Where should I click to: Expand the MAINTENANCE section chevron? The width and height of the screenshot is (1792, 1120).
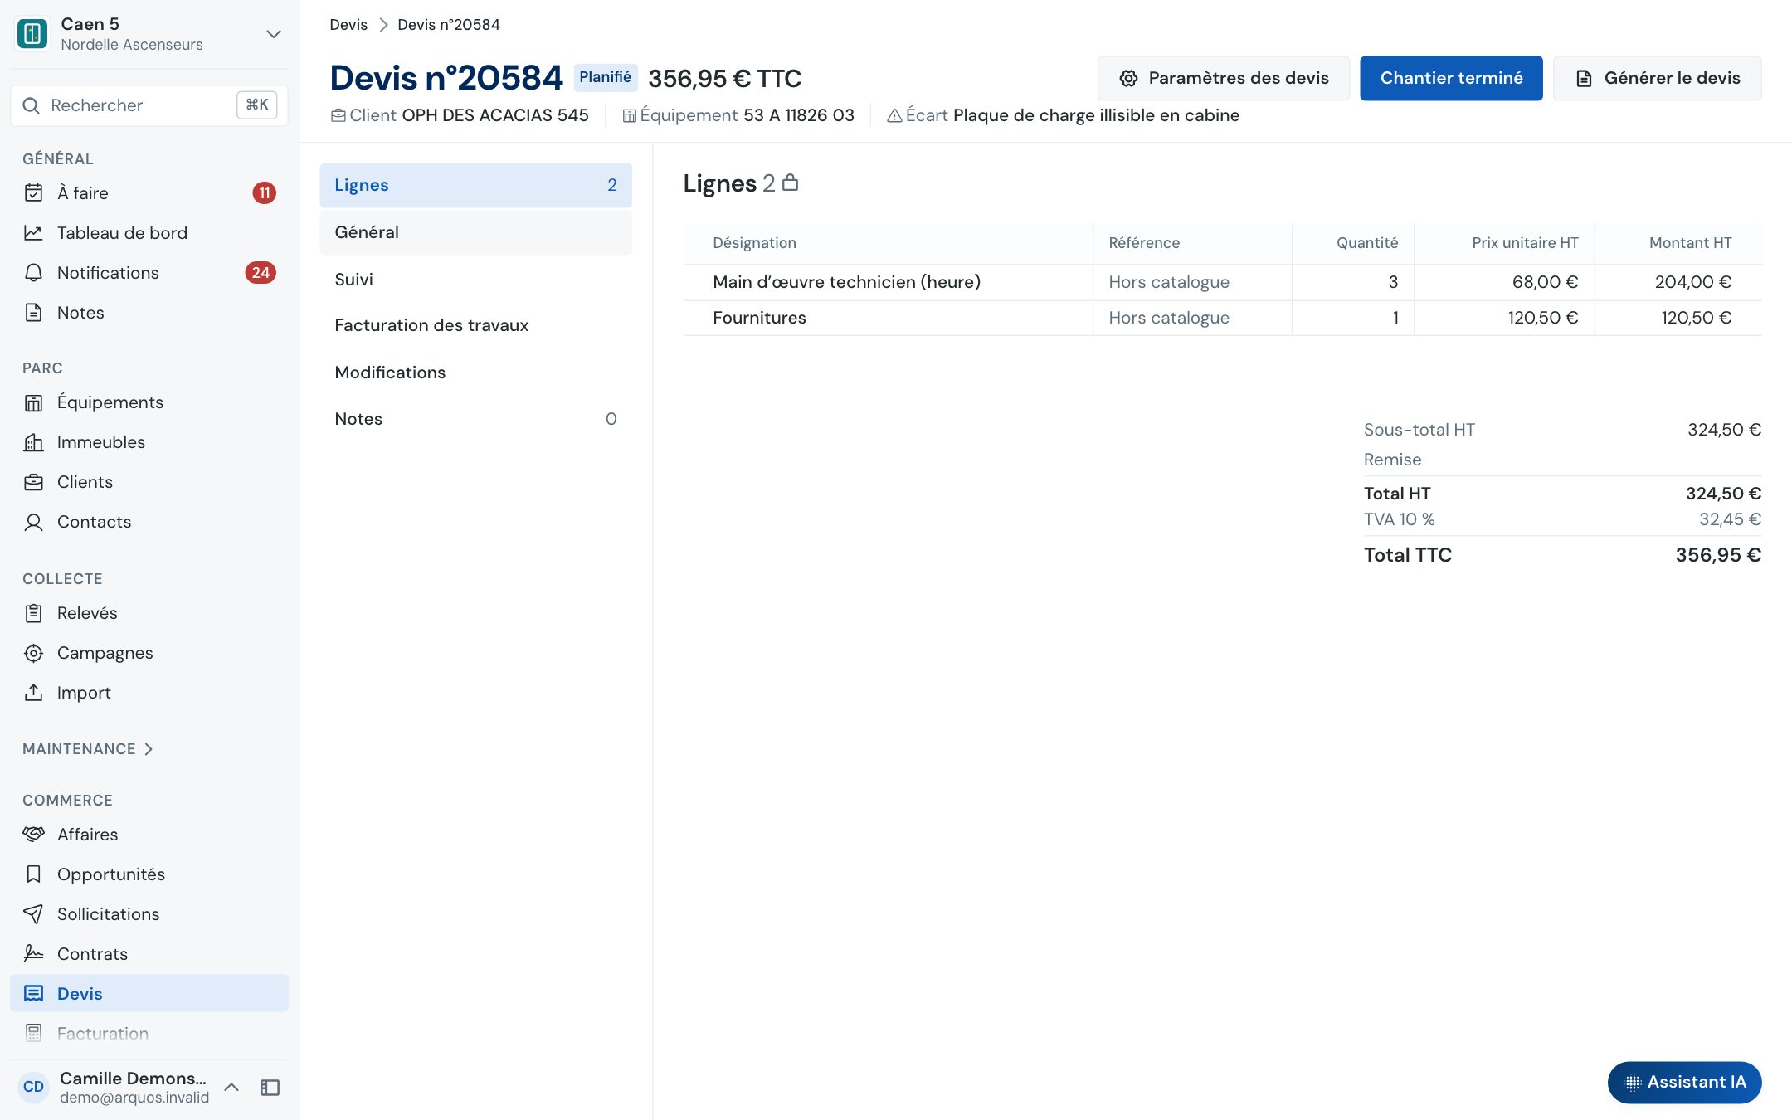149,749
